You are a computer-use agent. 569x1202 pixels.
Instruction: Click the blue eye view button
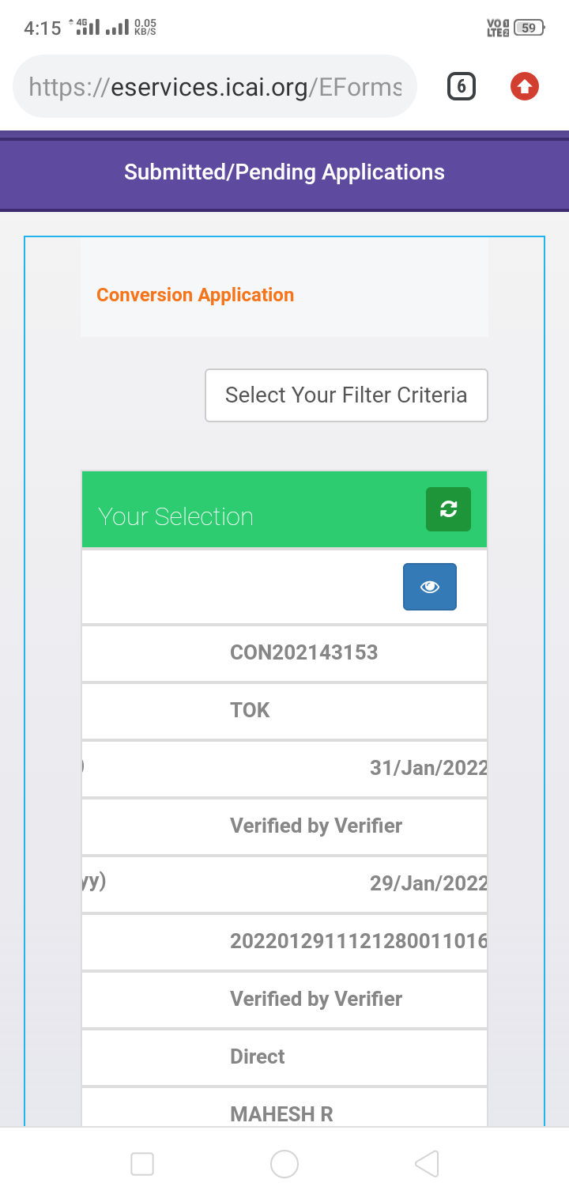pyautogui.click(x=429, y=587)
